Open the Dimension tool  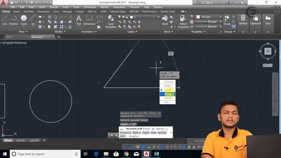point(89,20)
